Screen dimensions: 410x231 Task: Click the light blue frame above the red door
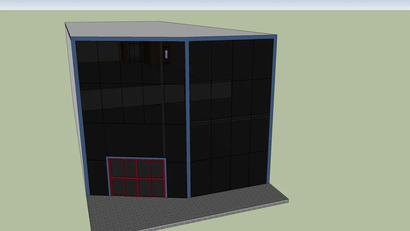point(137,158)
